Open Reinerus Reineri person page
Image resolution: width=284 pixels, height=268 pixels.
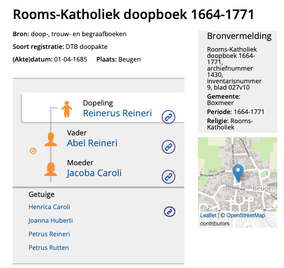(117, 113)
